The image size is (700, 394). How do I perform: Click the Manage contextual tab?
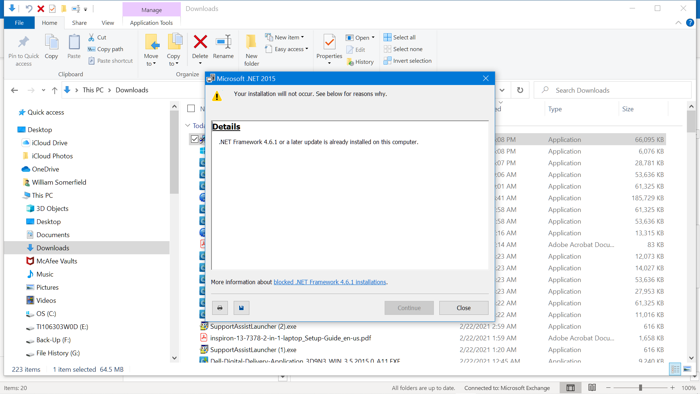tap(152, 10)
